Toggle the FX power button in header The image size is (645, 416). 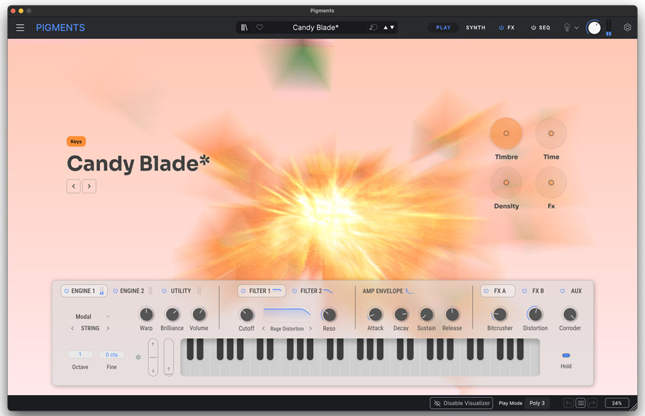(501, 28)
